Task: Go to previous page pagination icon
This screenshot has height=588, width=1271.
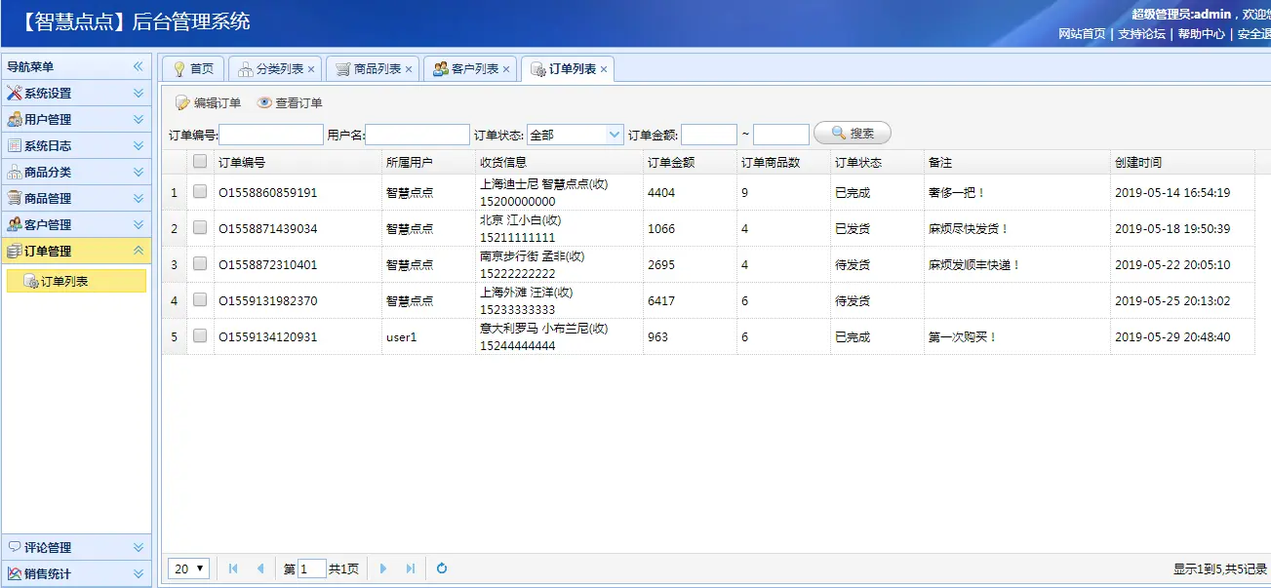Action: 259,568
